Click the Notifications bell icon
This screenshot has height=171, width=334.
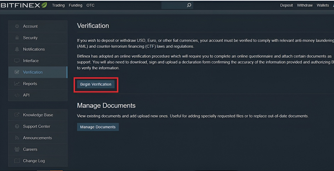pyautogui.click(x=17, y=49)
